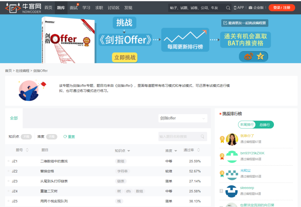301x207 pixels.
Task: Click the 25.59% pass rate in the JZ1 row
Action: (195, 161)
